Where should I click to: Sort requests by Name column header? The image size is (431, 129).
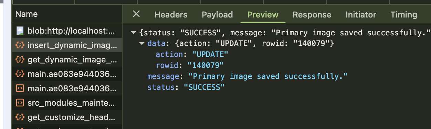[27, 14]
